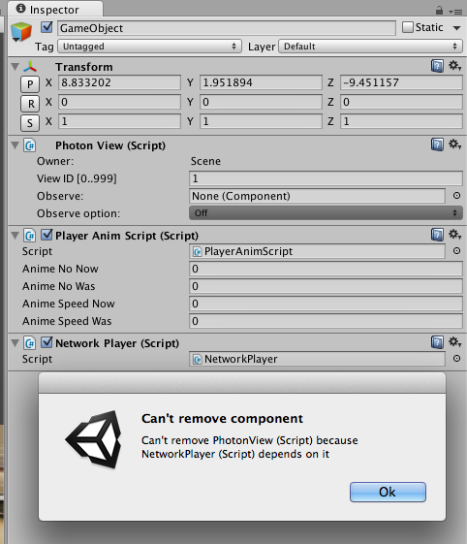Click the 'Photon View (Script)' title

pyautogui.click(x=110, y=145)
